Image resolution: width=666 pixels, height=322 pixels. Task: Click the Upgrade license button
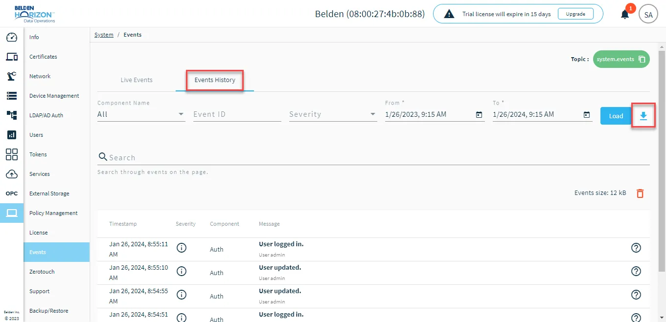(575, 14)
